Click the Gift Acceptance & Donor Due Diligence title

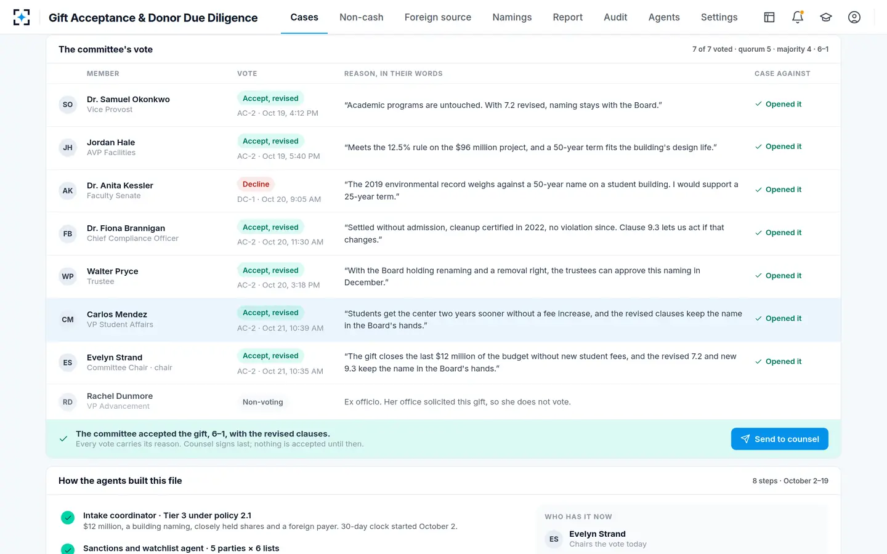[x=153, y=18]
